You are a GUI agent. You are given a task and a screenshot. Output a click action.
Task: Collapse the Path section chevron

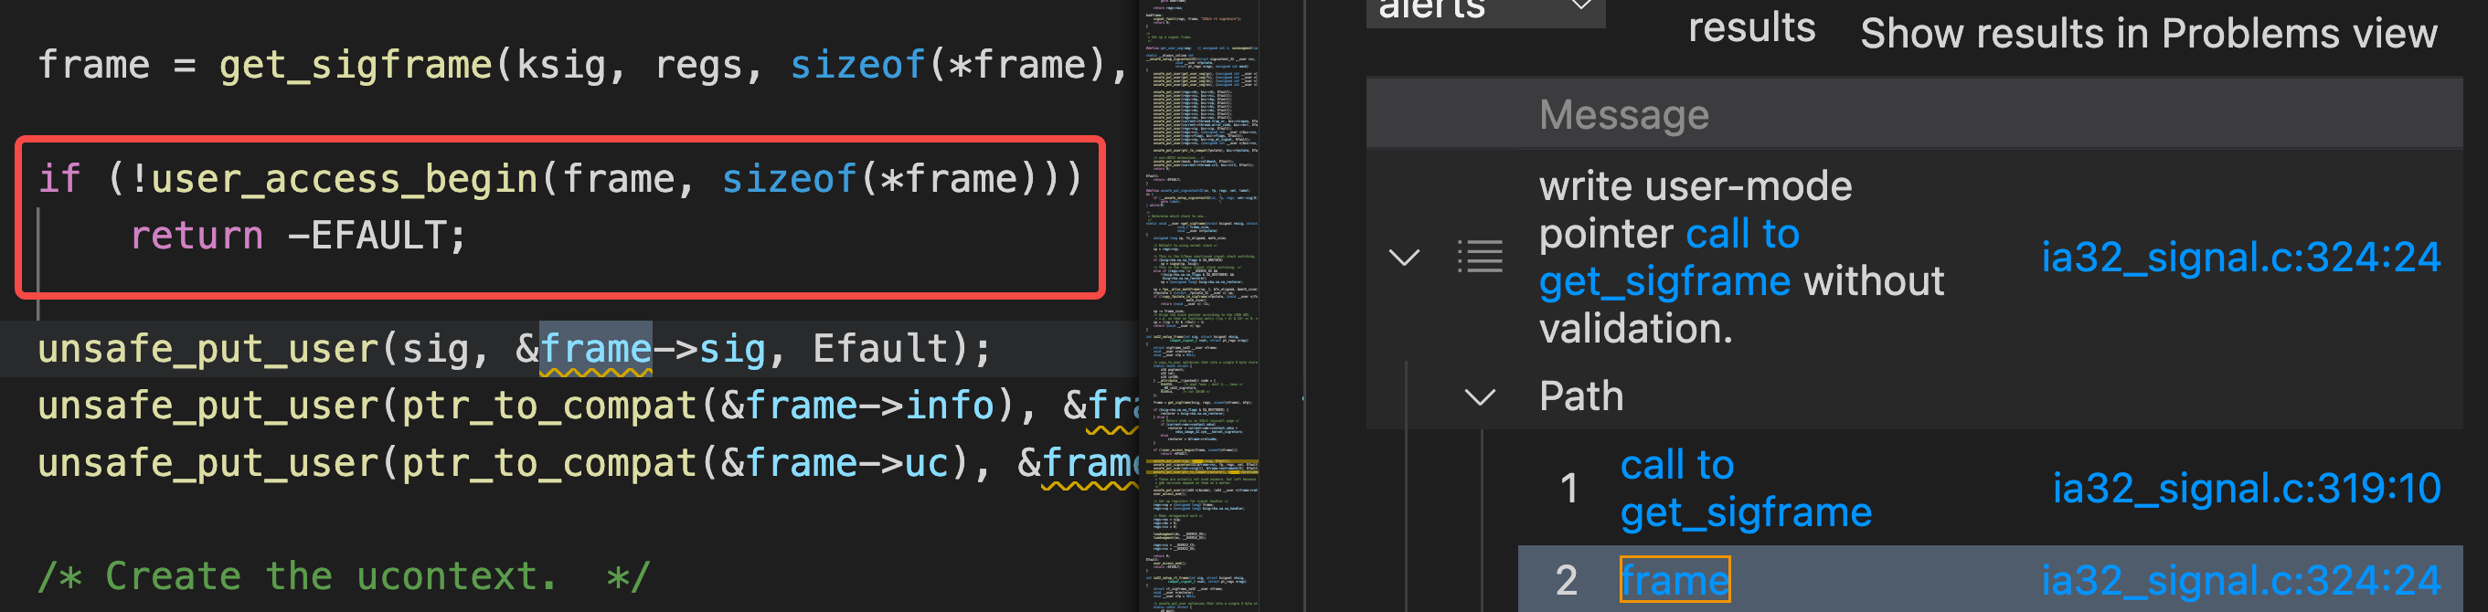tap(1480, 396)
